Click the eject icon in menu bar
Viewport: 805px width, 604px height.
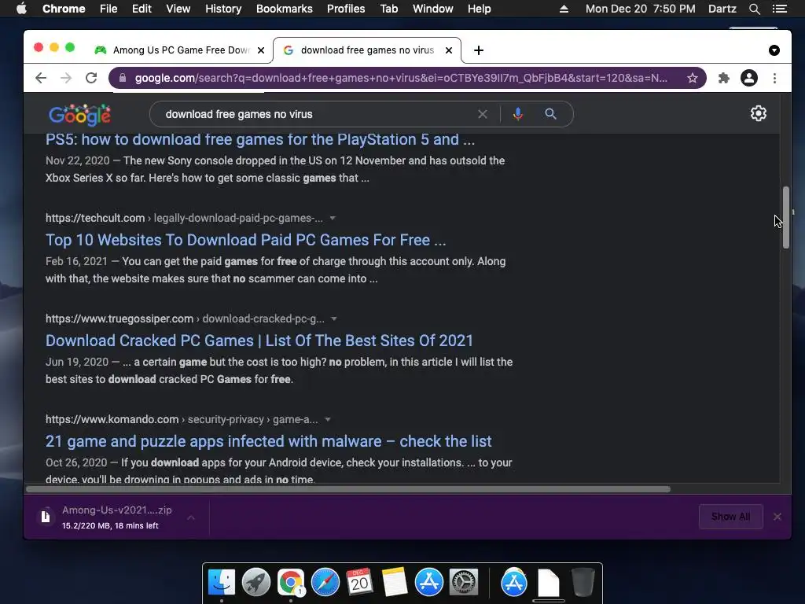[564, 9]
